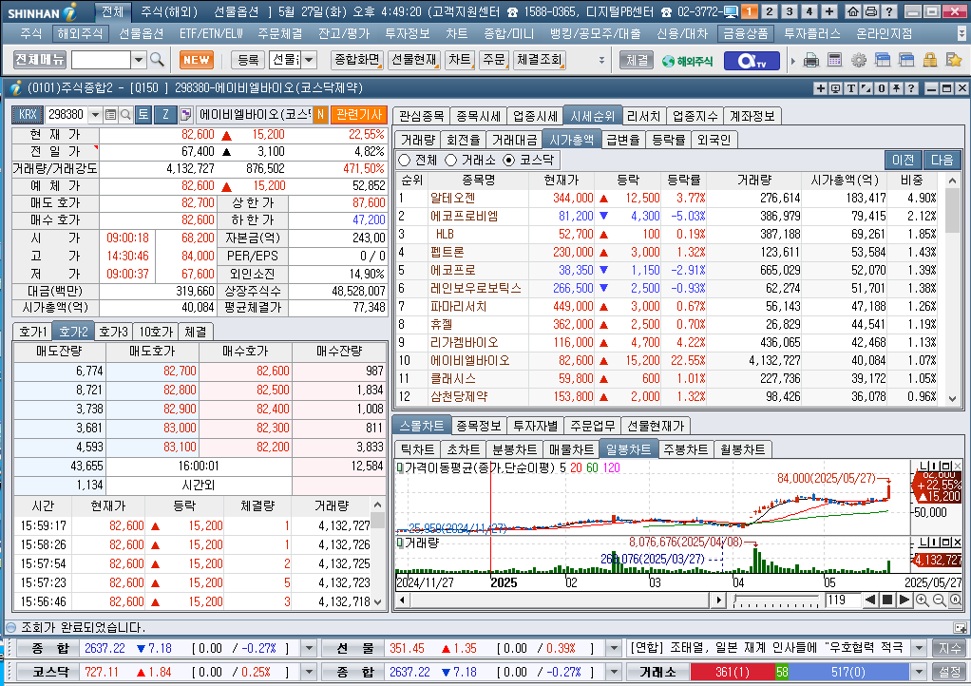Click the lock screen padlock icon
The width and height of the screenshot is (971, 686).
(x=929, y=60)
